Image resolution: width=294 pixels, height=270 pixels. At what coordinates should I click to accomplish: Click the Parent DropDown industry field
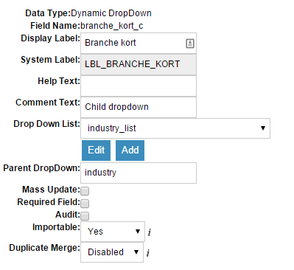pyautogui.click(x=139, y=173)
